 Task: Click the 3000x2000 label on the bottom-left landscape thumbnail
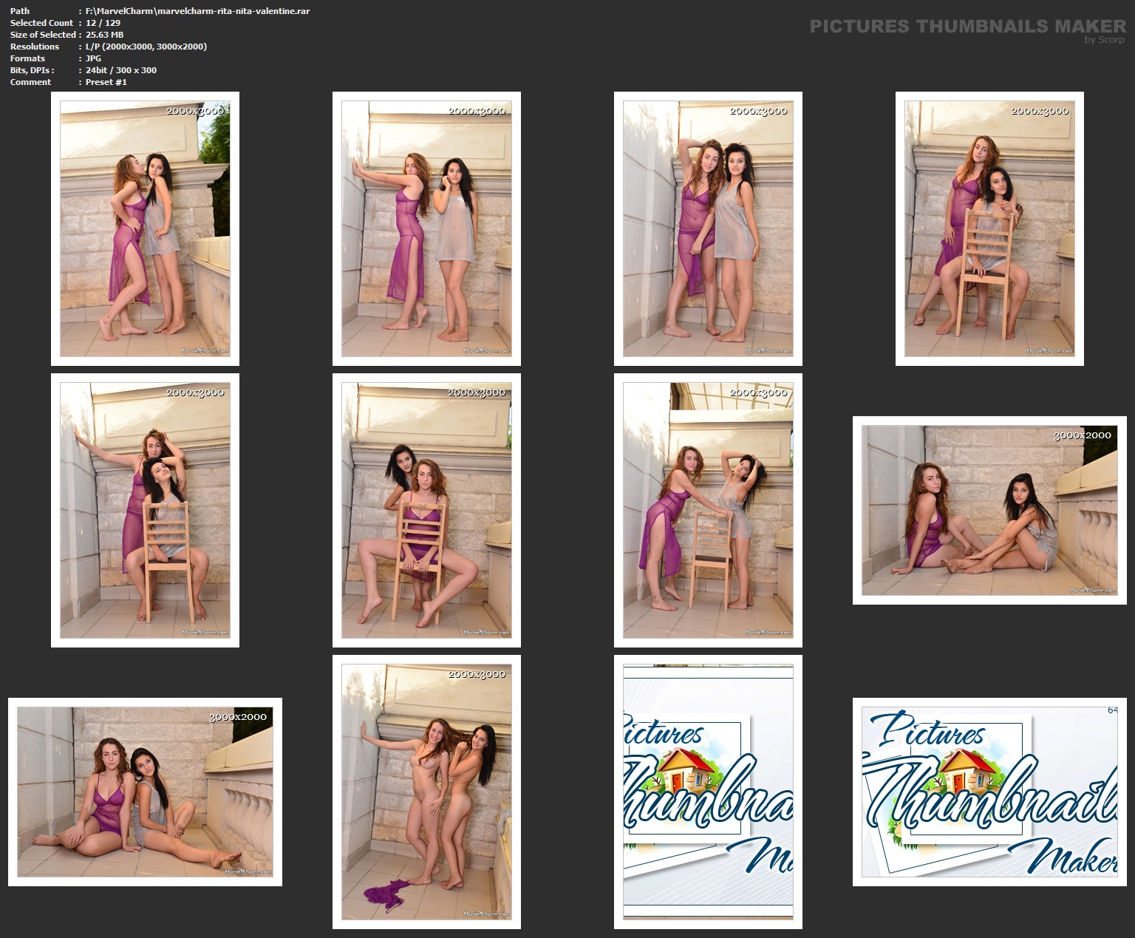[x=237, y=716]
